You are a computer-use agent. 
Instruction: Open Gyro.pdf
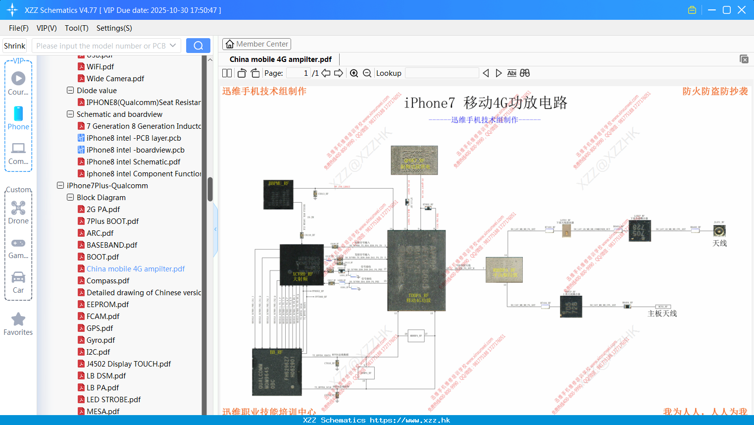pos(101,340)
